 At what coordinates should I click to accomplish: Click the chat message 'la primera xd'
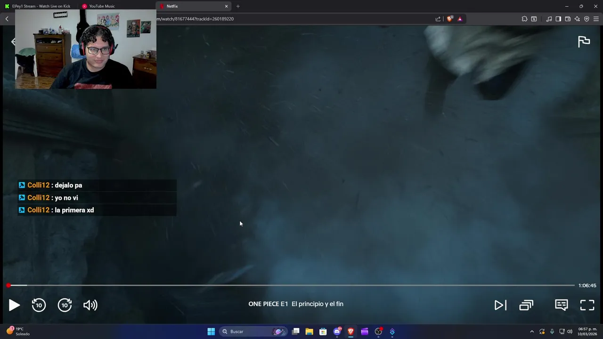click(x=74, y=210)
